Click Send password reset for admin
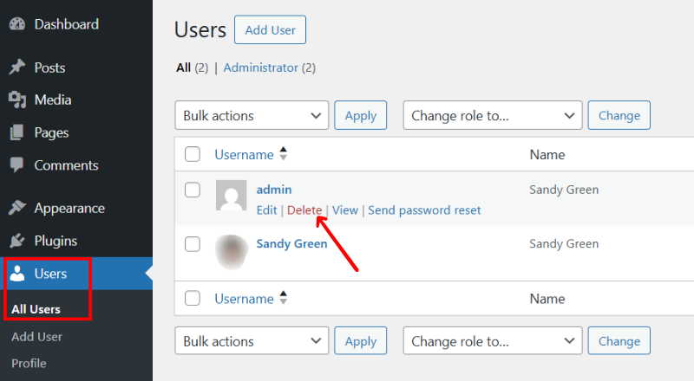This screenshot has height=381, width=694. click(424, 210)
